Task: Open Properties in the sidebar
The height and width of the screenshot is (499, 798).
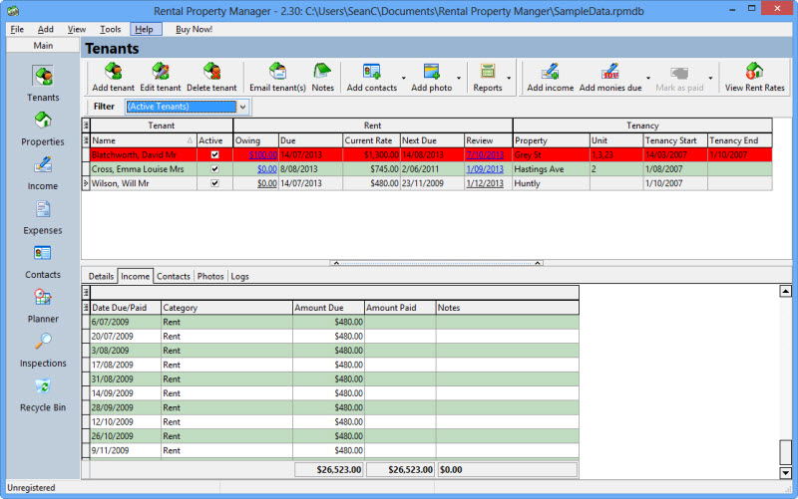Action: [43, 127]
